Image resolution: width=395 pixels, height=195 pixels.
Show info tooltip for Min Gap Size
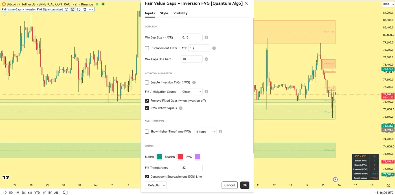207,37
